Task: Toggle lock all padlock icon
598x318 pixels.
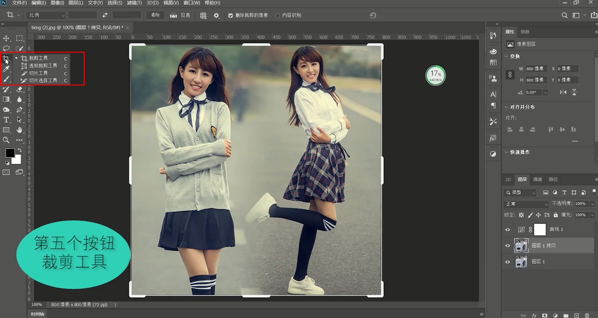Action: click(556, 215)
